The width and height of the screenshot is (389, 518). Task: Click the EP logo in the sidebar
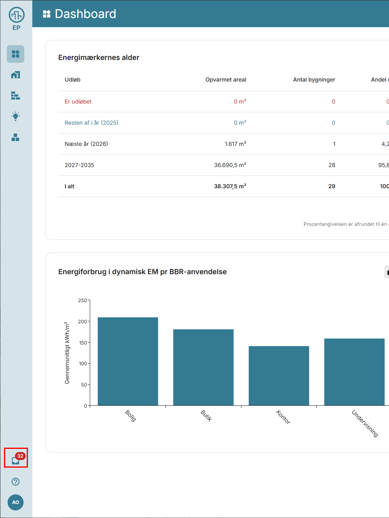coord(16,19)
